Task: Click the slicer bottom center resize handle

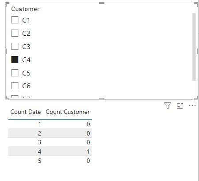Action: 102,99
